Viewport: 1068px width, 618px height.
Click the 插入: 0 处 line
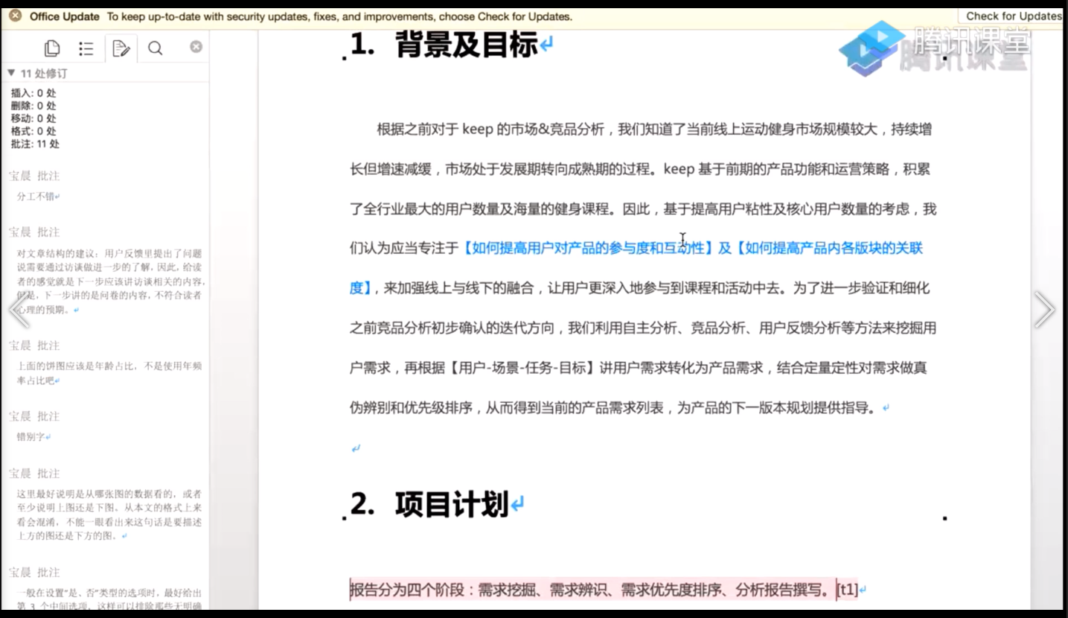(x=33, y=93)
